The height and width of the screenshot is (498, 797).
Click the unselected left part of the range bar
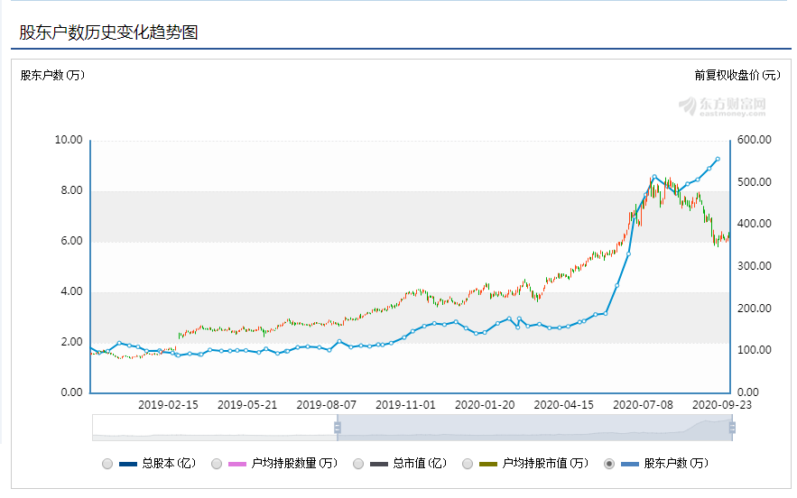[x=215, y=428]
